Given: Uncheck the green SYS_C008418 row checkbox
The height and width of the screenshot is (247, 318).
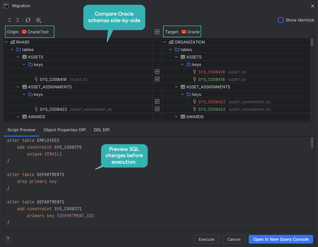Looking at the screenshot, I should tap(157, 79).
